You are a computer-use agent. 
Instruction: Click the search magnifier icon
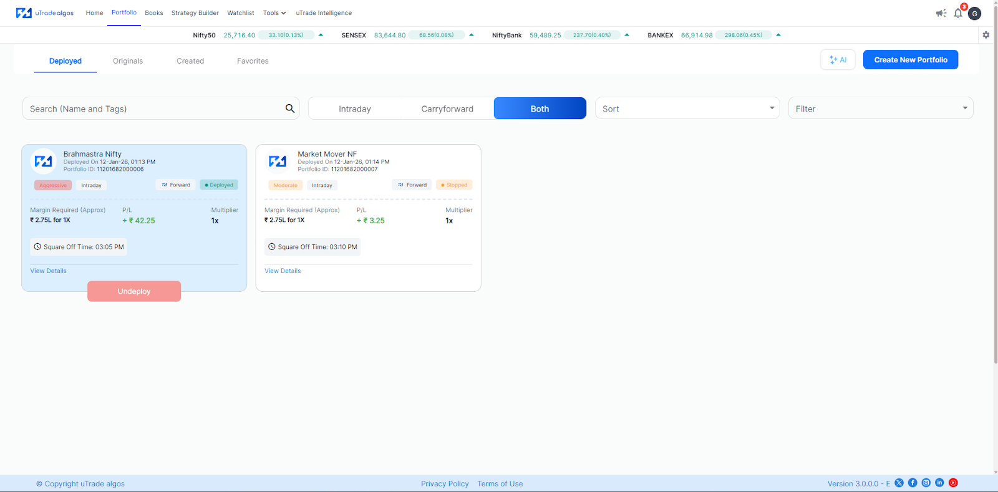pyautogui.click(x=290, y=109)
